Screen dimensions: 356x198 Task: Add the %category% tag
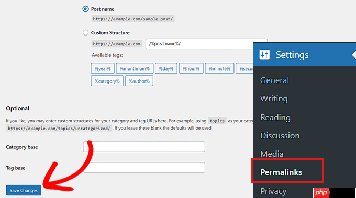point(107,81)
